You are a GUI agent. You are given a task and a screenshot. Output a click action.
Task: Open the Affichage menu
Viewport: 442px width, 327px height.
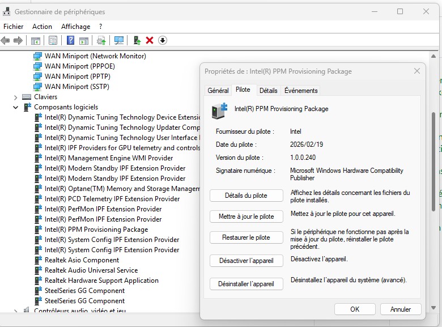click(75, 27)
